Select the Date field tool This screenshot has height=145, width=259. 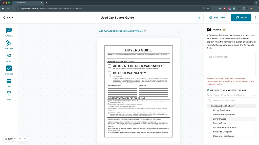9,81
